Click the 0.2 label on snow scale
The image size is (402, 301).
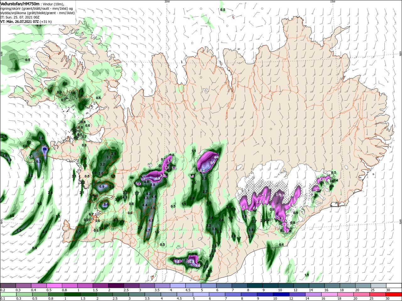pos(3,290)
